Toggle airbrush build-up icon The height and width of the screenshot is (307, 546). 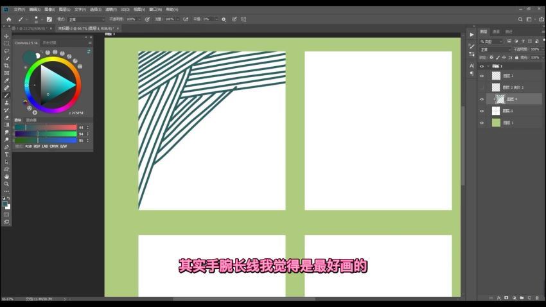[186, 19]
